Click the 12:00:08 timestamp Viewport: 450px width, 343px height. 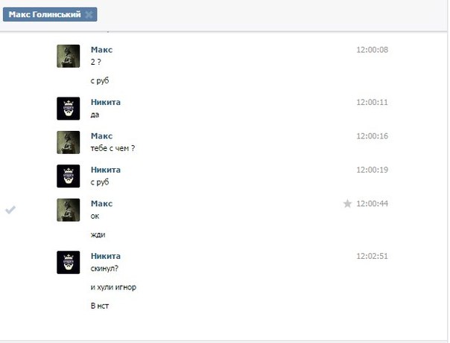pos(372,50)
